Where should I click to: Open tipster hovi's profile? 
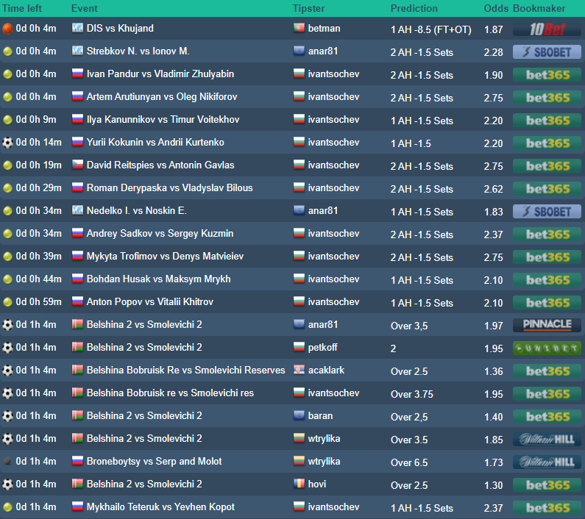316,484
